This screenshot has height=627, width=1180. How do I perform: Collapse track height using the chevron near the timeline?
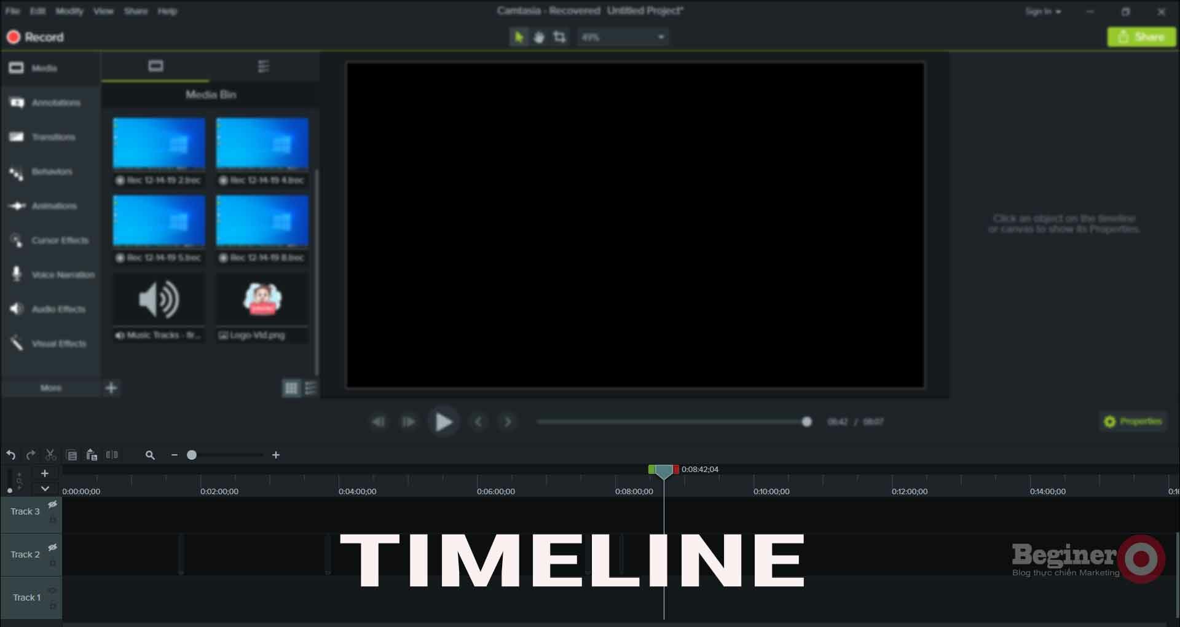click(44, 489)
